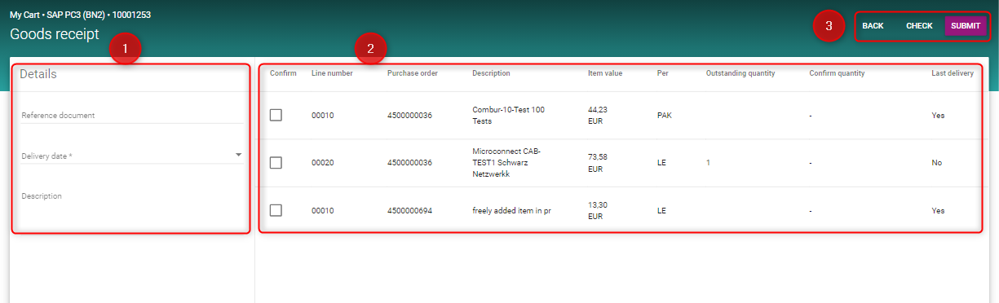This screenshot has width=999, height=303.
Task: Select the Last delivery column header
Action: tap(953, 73)
